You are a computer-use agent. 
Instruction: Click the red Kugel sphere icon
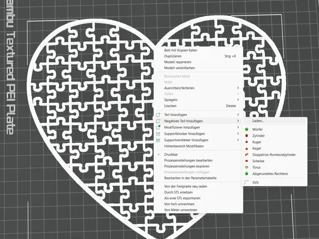click(x=247, y=142)
